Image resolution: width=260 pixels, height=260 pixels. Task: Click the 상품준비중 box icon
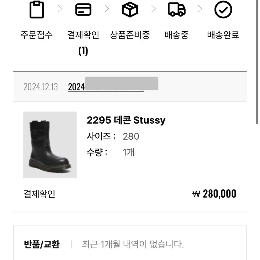tap(130, 10)
